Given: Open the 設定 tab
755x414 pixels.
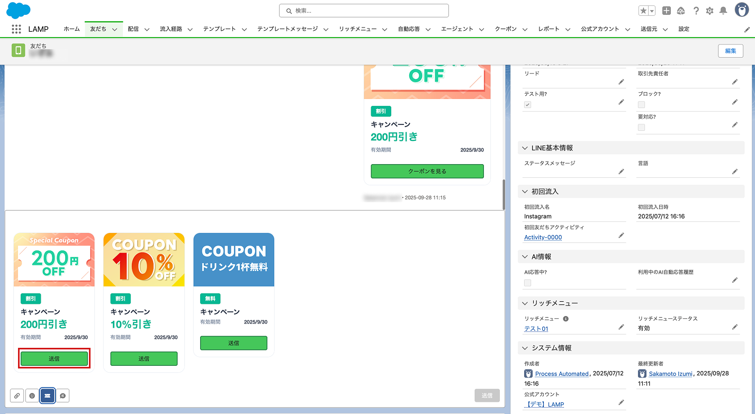Looking at the screenshot, I should pos(684,29).
